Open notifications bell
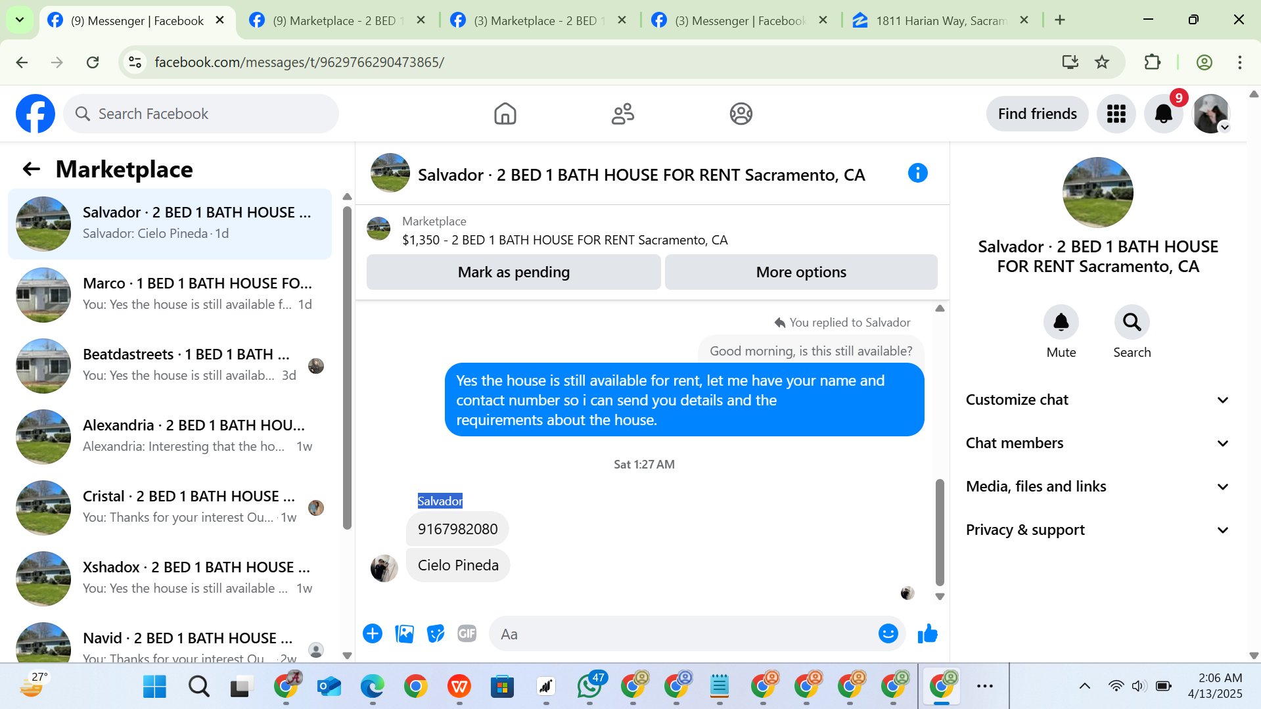 [x=1163, y=114]
